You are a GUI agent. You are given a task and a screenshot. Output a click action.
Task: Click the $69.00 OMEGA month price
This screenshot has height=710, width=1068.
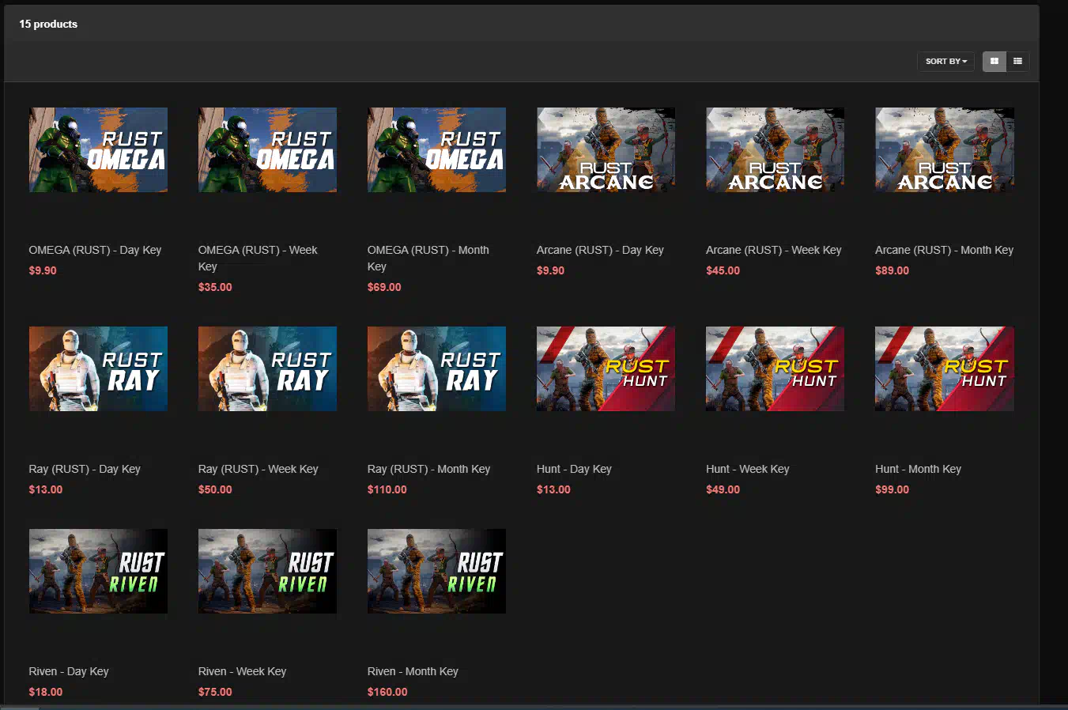click(x=384, y=287)
